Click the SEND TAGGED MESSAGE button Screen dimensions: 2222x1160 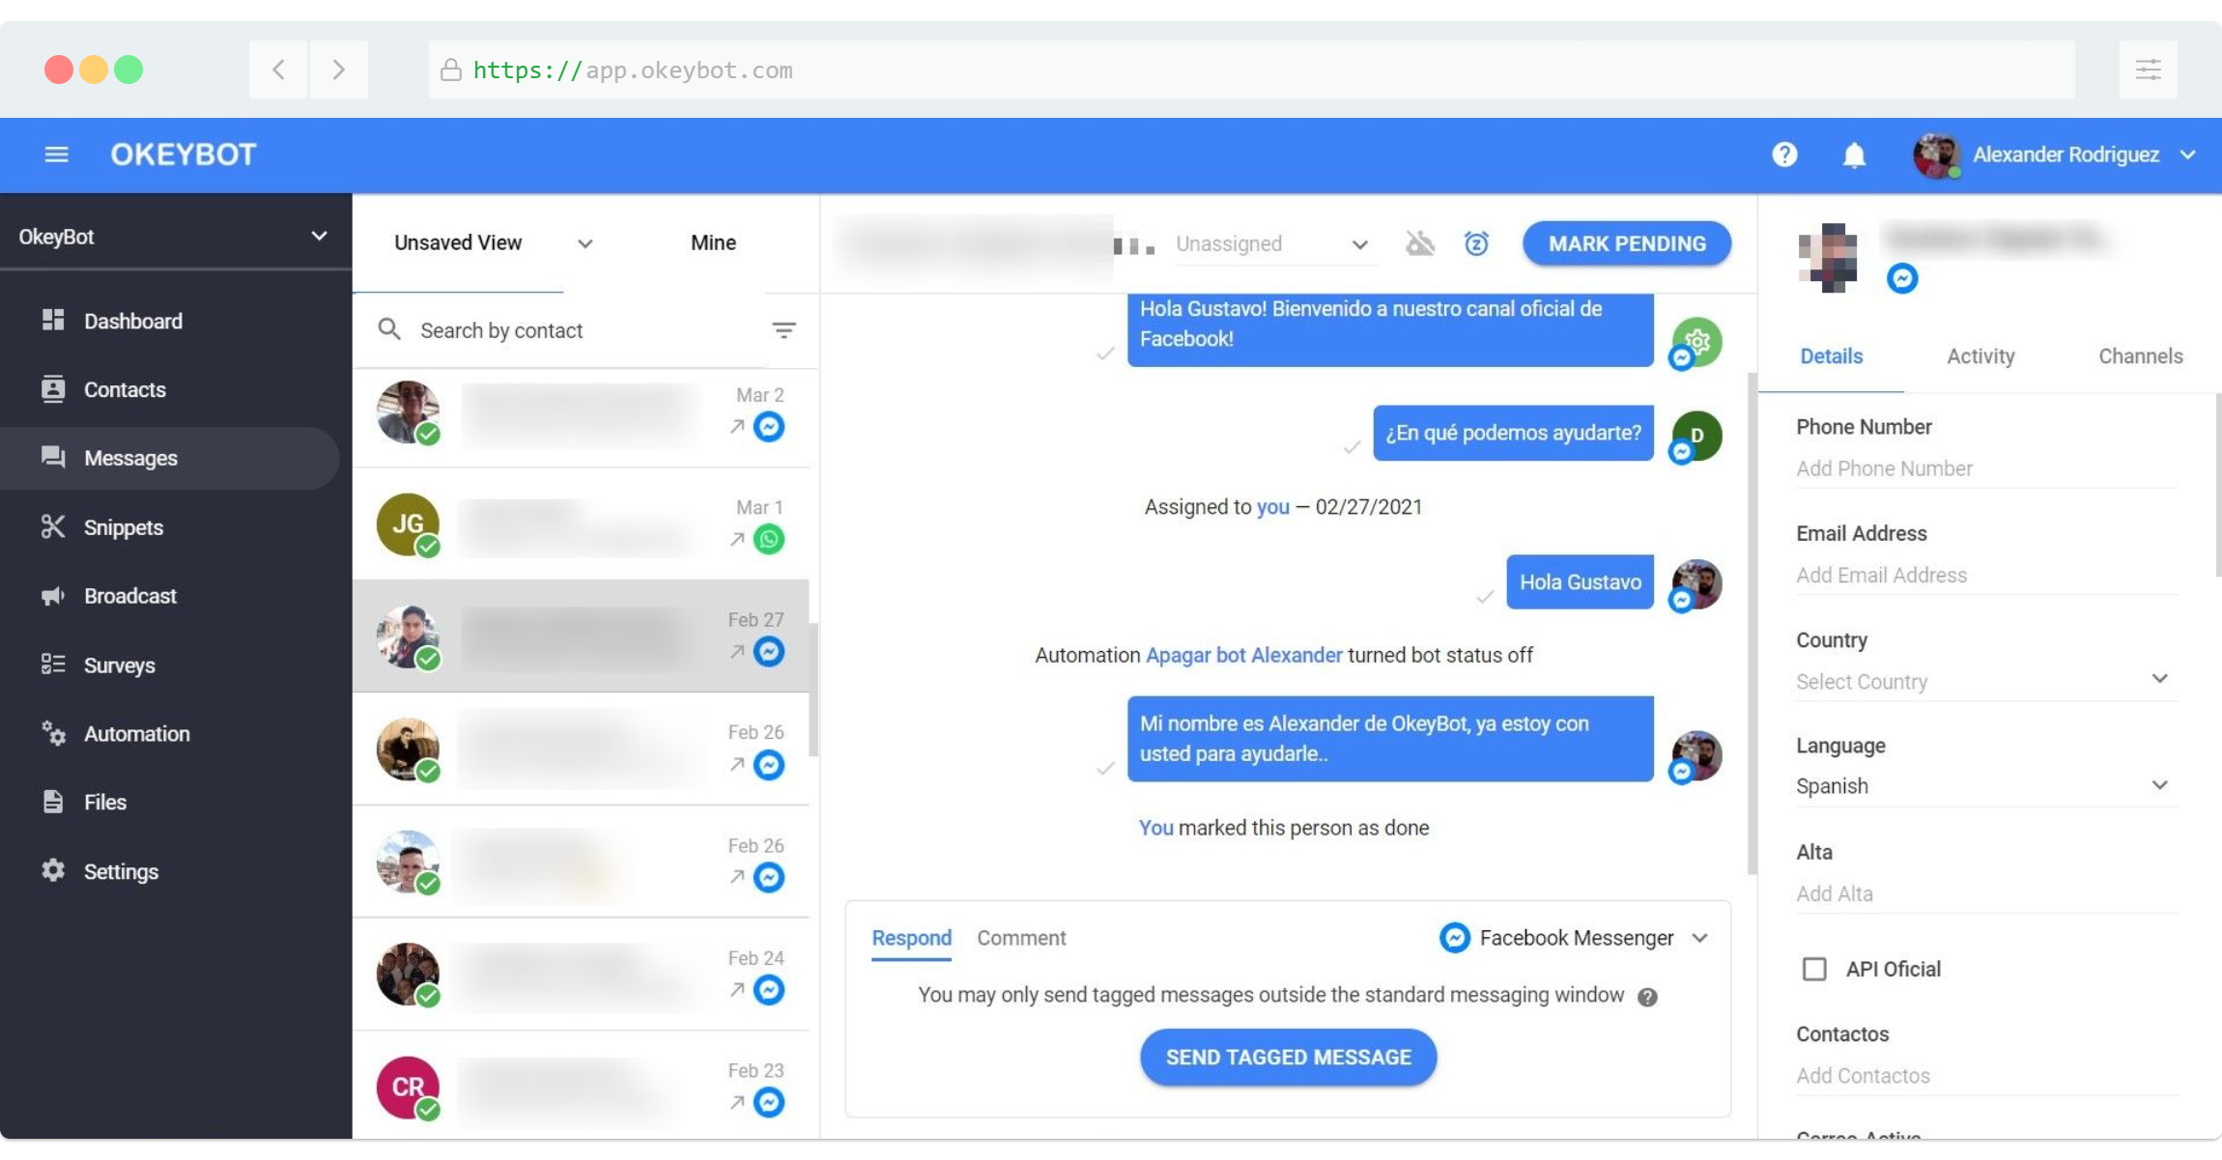[1288, 1058]
